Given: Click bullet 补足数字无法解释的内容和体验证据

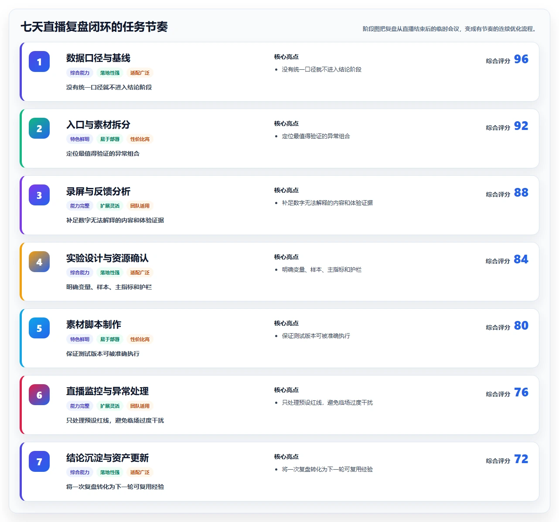Looking at the screenshot, I should pyautogui.click(x=327, y=203).
